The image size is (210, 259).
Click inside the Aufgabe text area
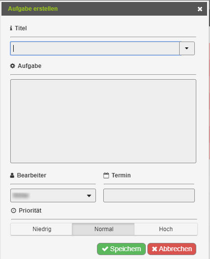(x=103, y=121)
